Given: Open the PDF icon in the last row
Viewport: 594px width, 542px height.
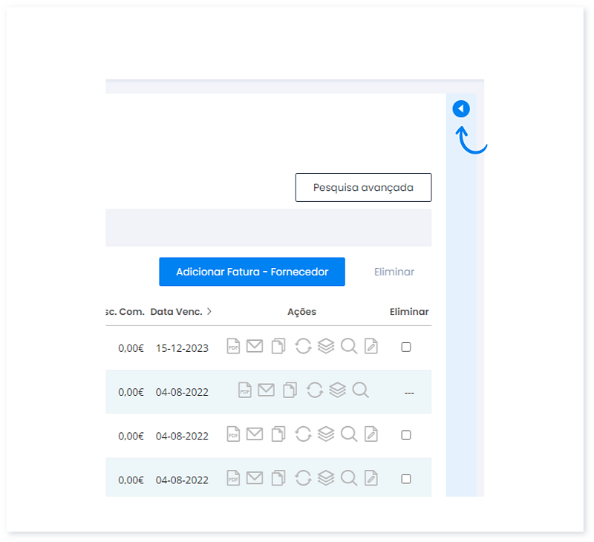Looking at the screenshot, I should (x=233, y=478).
